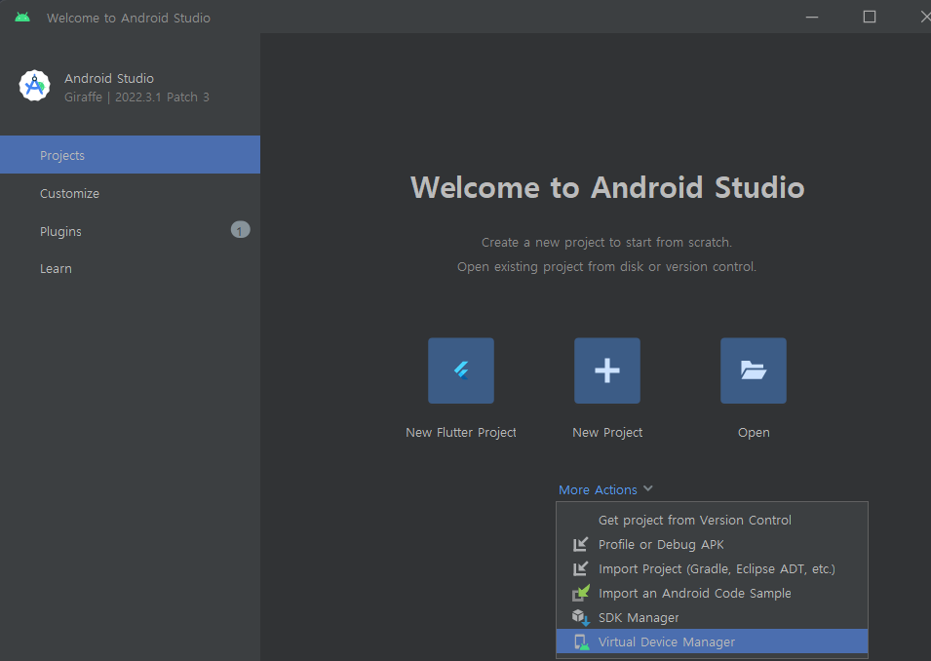Click the Open folder icon tile
Image resolution: width=931 pixels, height=661 pixels.
pos(754,370)
